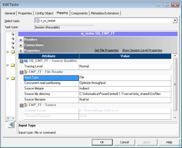
Task: Click the Source file directory attribute
Action: click(51, 94)
